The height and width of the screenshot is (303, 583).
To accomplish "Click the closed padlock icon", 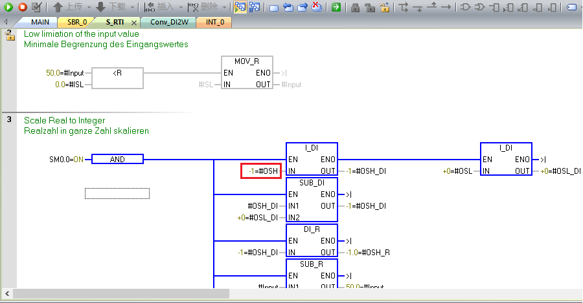I will [356, 7].
